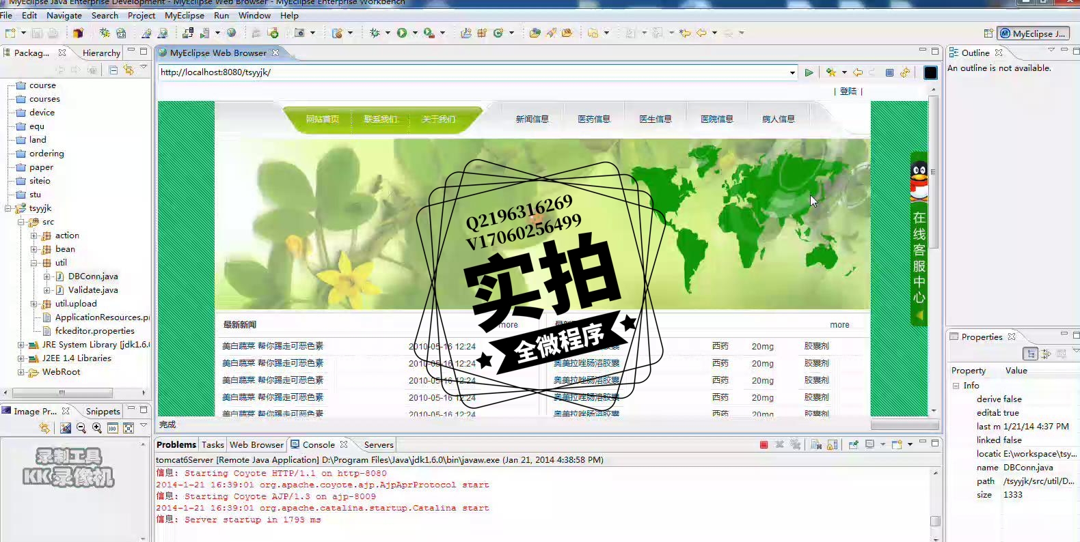Click the New Java Class toolbar icon

(498, 33)
